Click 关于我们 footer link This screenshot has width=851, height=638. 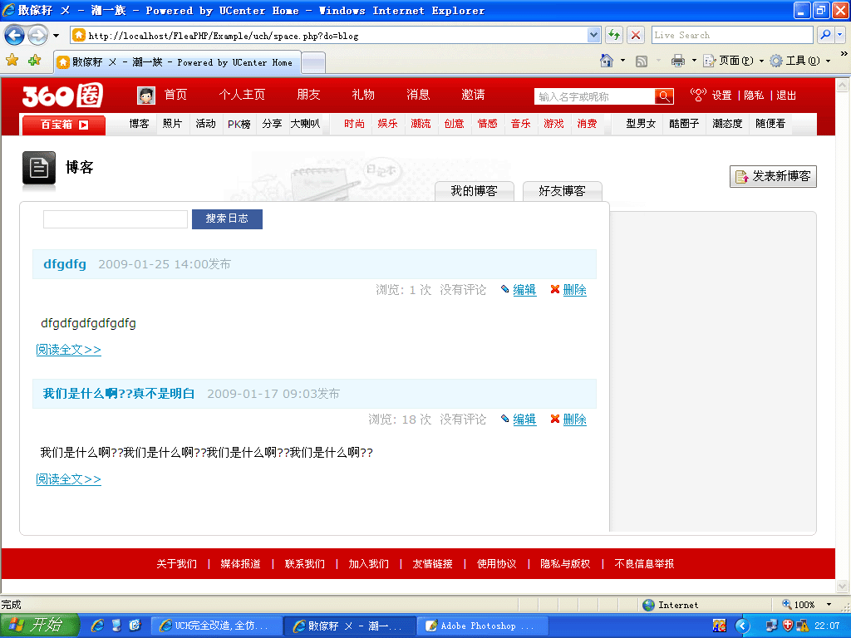tap(176, 564)
